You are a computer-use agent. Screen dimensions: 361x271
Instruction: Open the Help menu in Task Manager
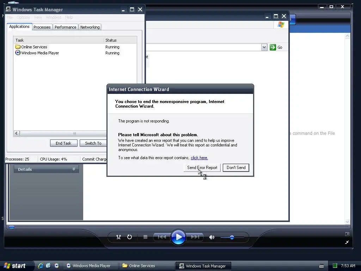pos(69,17)
